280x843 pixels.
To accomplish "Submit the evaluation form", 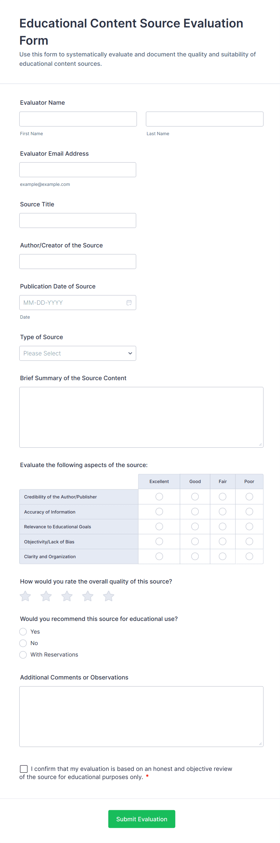I will 142,819.
